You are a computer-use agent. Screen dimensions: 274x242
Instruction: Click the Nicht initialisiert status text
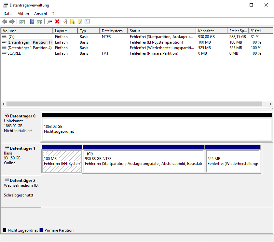click(18, 131)
